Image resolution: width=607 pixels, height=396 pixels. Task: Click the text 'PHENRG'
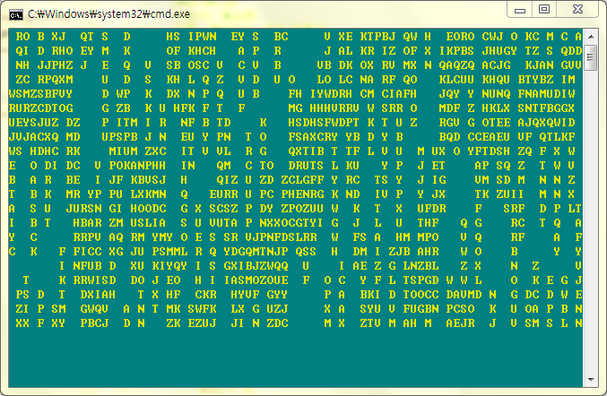click(302, 194)
